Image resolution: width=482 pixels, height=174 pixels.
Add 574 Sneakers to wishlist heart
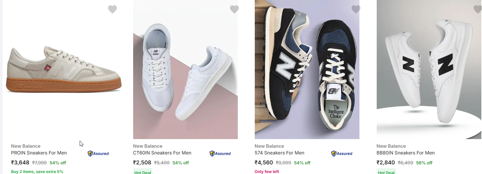click(356, 9)
